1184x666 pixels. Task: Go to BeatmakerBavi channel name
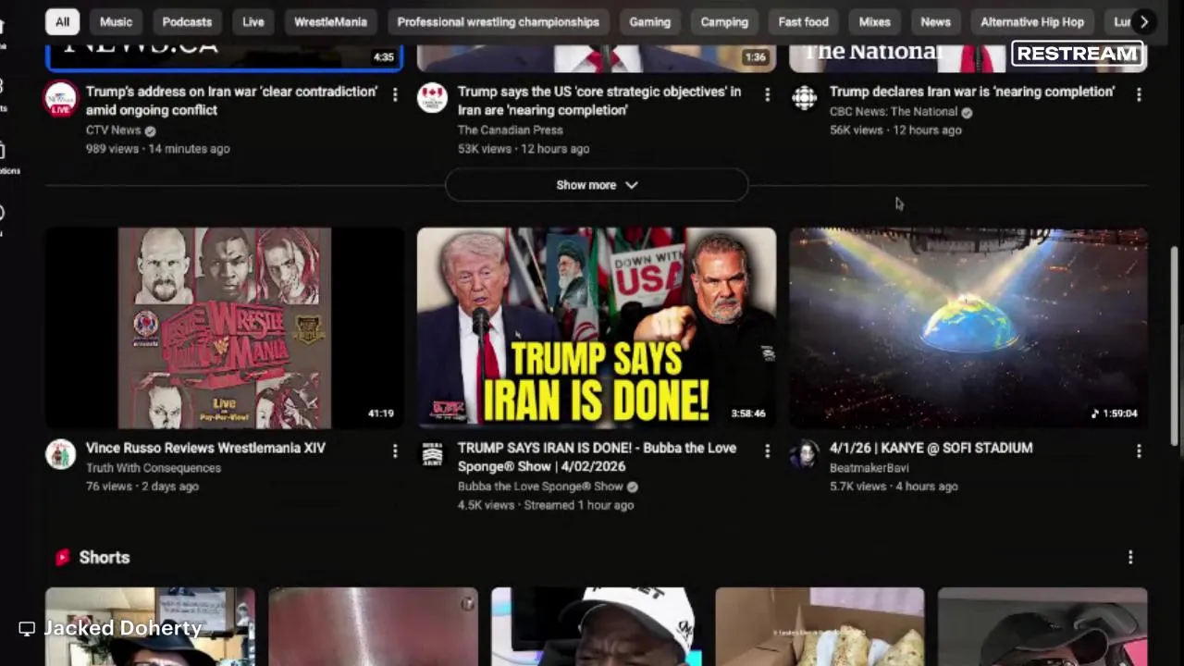click(869, 468)
